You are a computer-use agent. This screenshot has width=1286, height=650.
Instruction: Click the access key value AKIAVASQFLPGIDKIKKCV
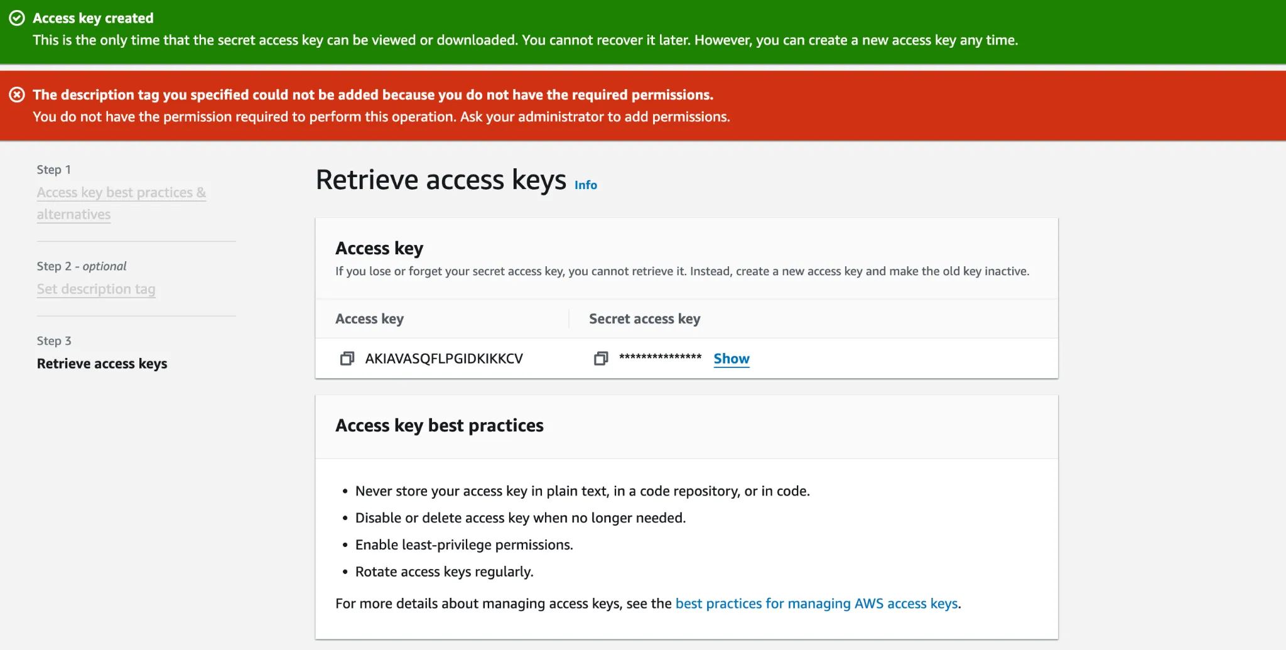click(x=443, y=359)
